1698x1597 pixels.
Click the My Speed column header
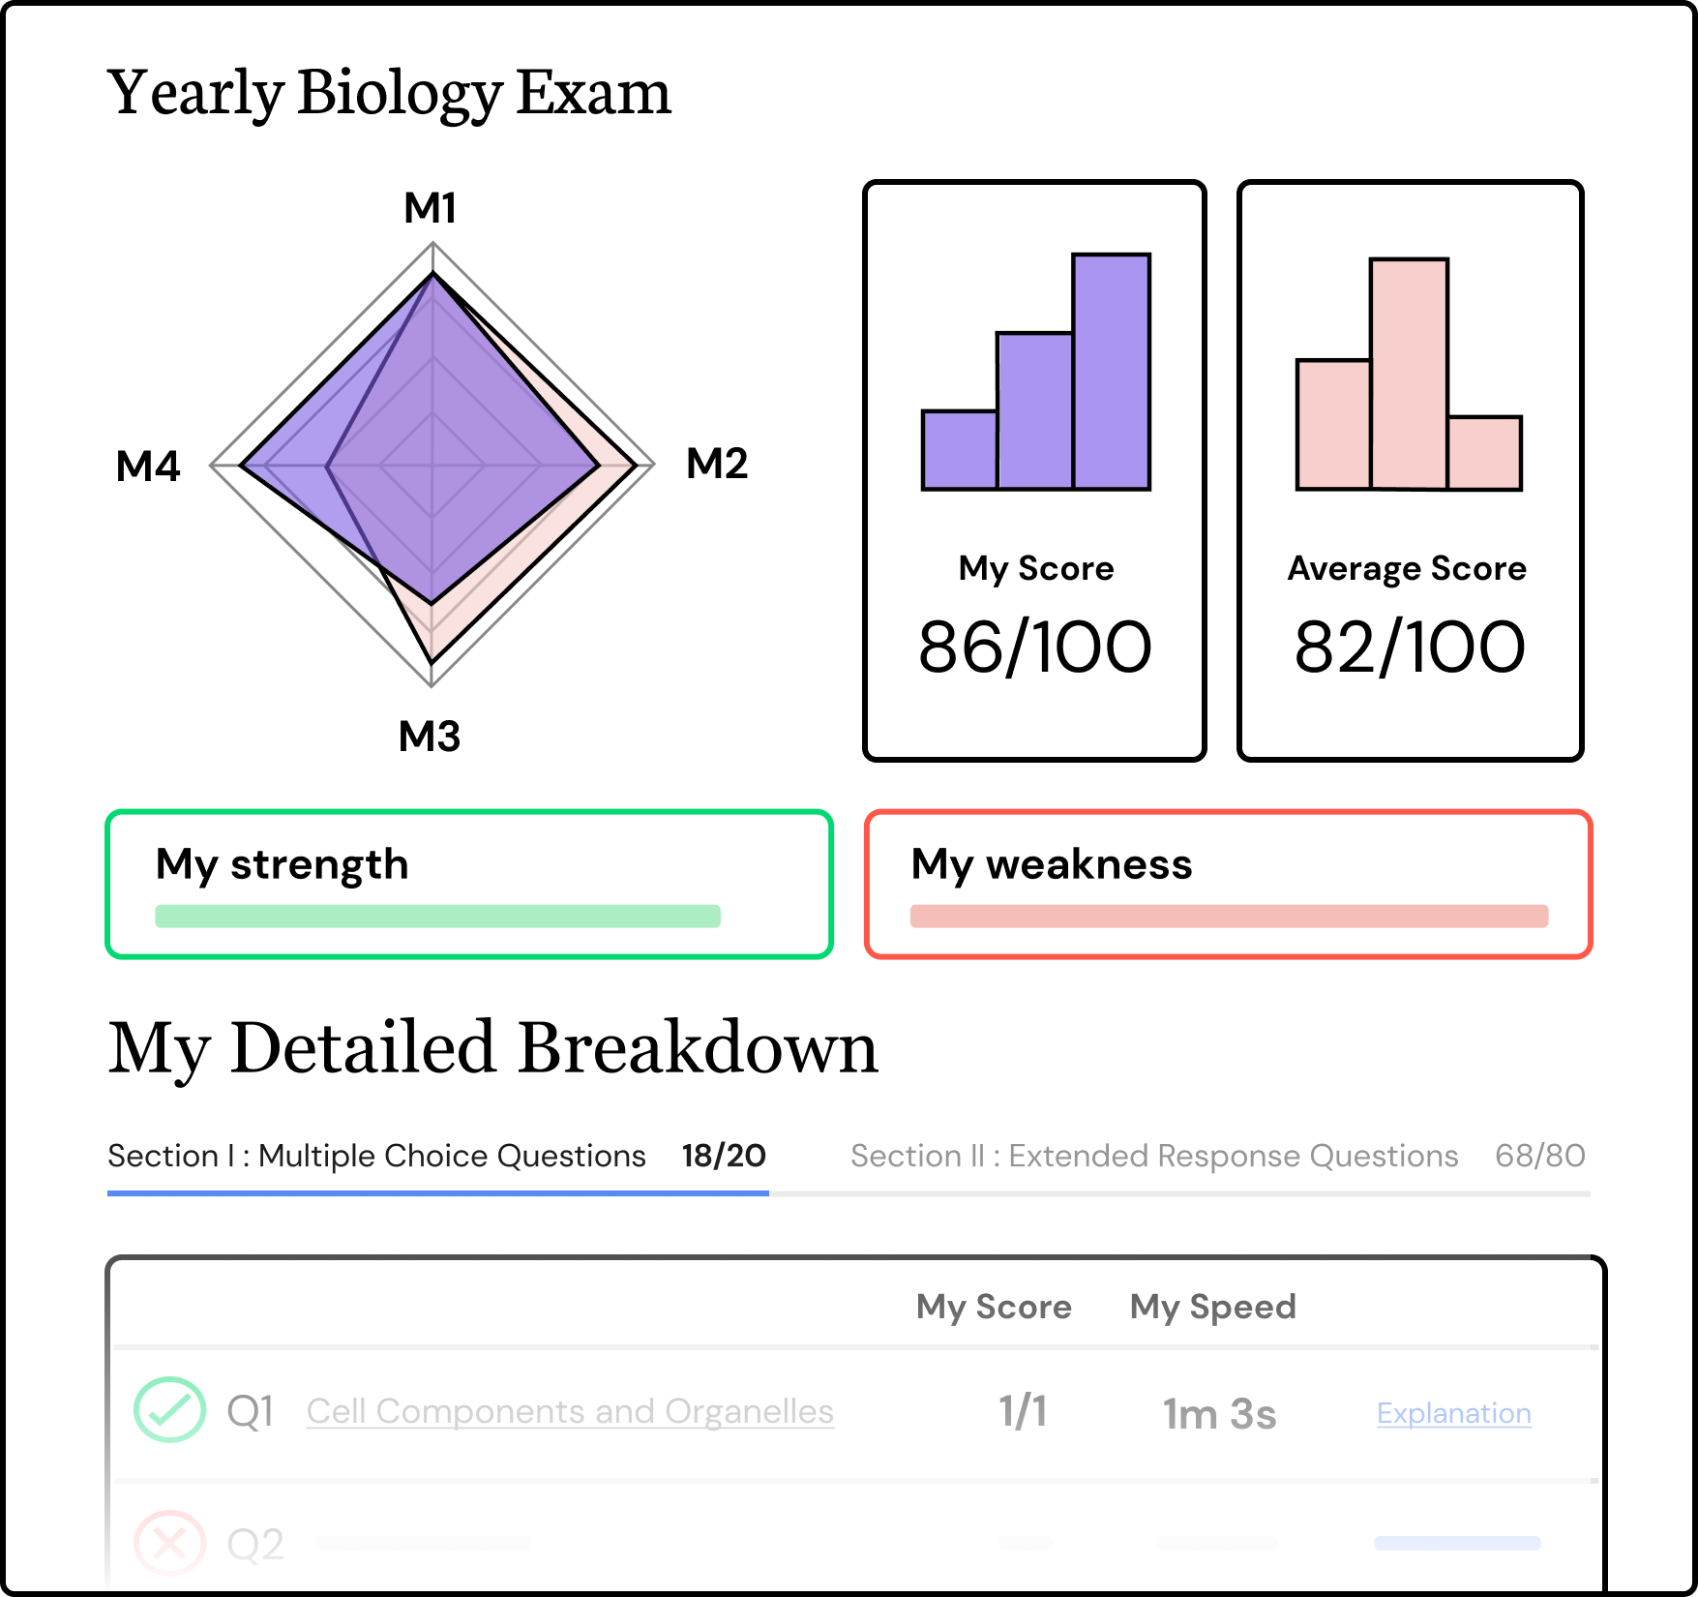point(1212,1307)
